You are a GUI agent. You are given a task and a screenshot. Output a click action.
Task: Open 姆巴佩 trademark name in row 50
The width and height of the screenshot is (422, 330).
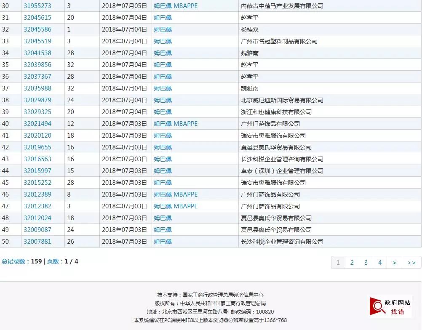pyautogui.click(x=163, y=242)
